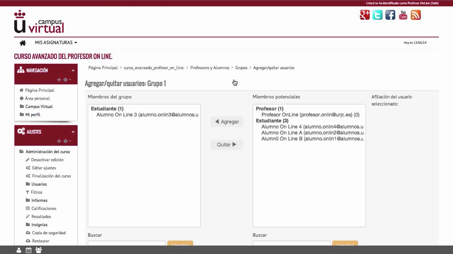Open Editar ajustes settings link
The height and width of the screenshot is (254, 453).
pyautogui.click(x=44, y=168)
